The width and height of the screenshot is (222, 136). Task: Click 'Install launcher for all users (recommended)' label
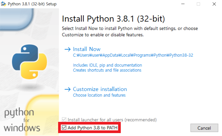point(112,120)
